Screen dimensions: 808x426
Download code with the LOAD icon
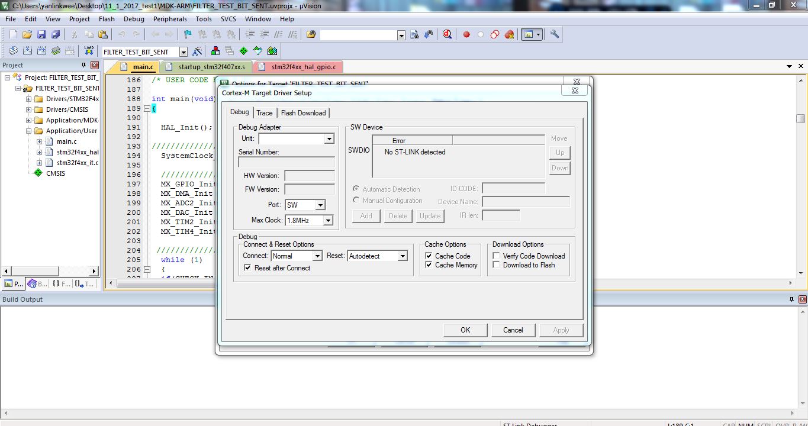(89, 51)
